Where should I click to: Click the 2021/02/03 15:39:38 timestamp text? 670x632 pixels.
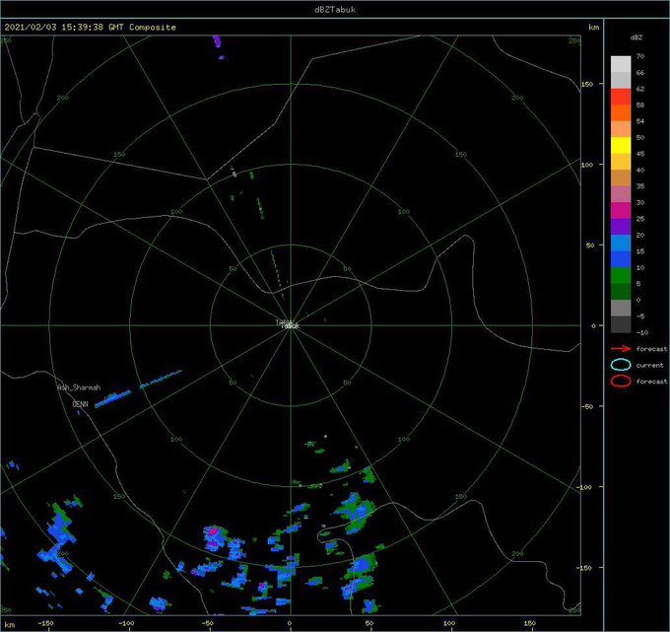[x=54, y=27]
